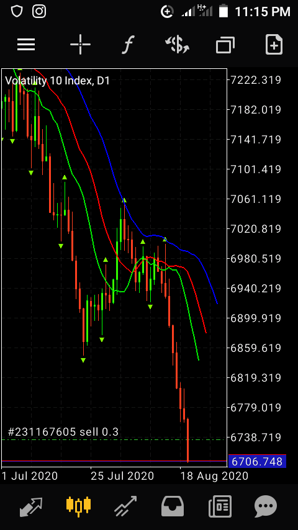This screenshot has width=298, height=530.
Task: Go to the Quotes arrows tab
Action: tap(31, 506)
